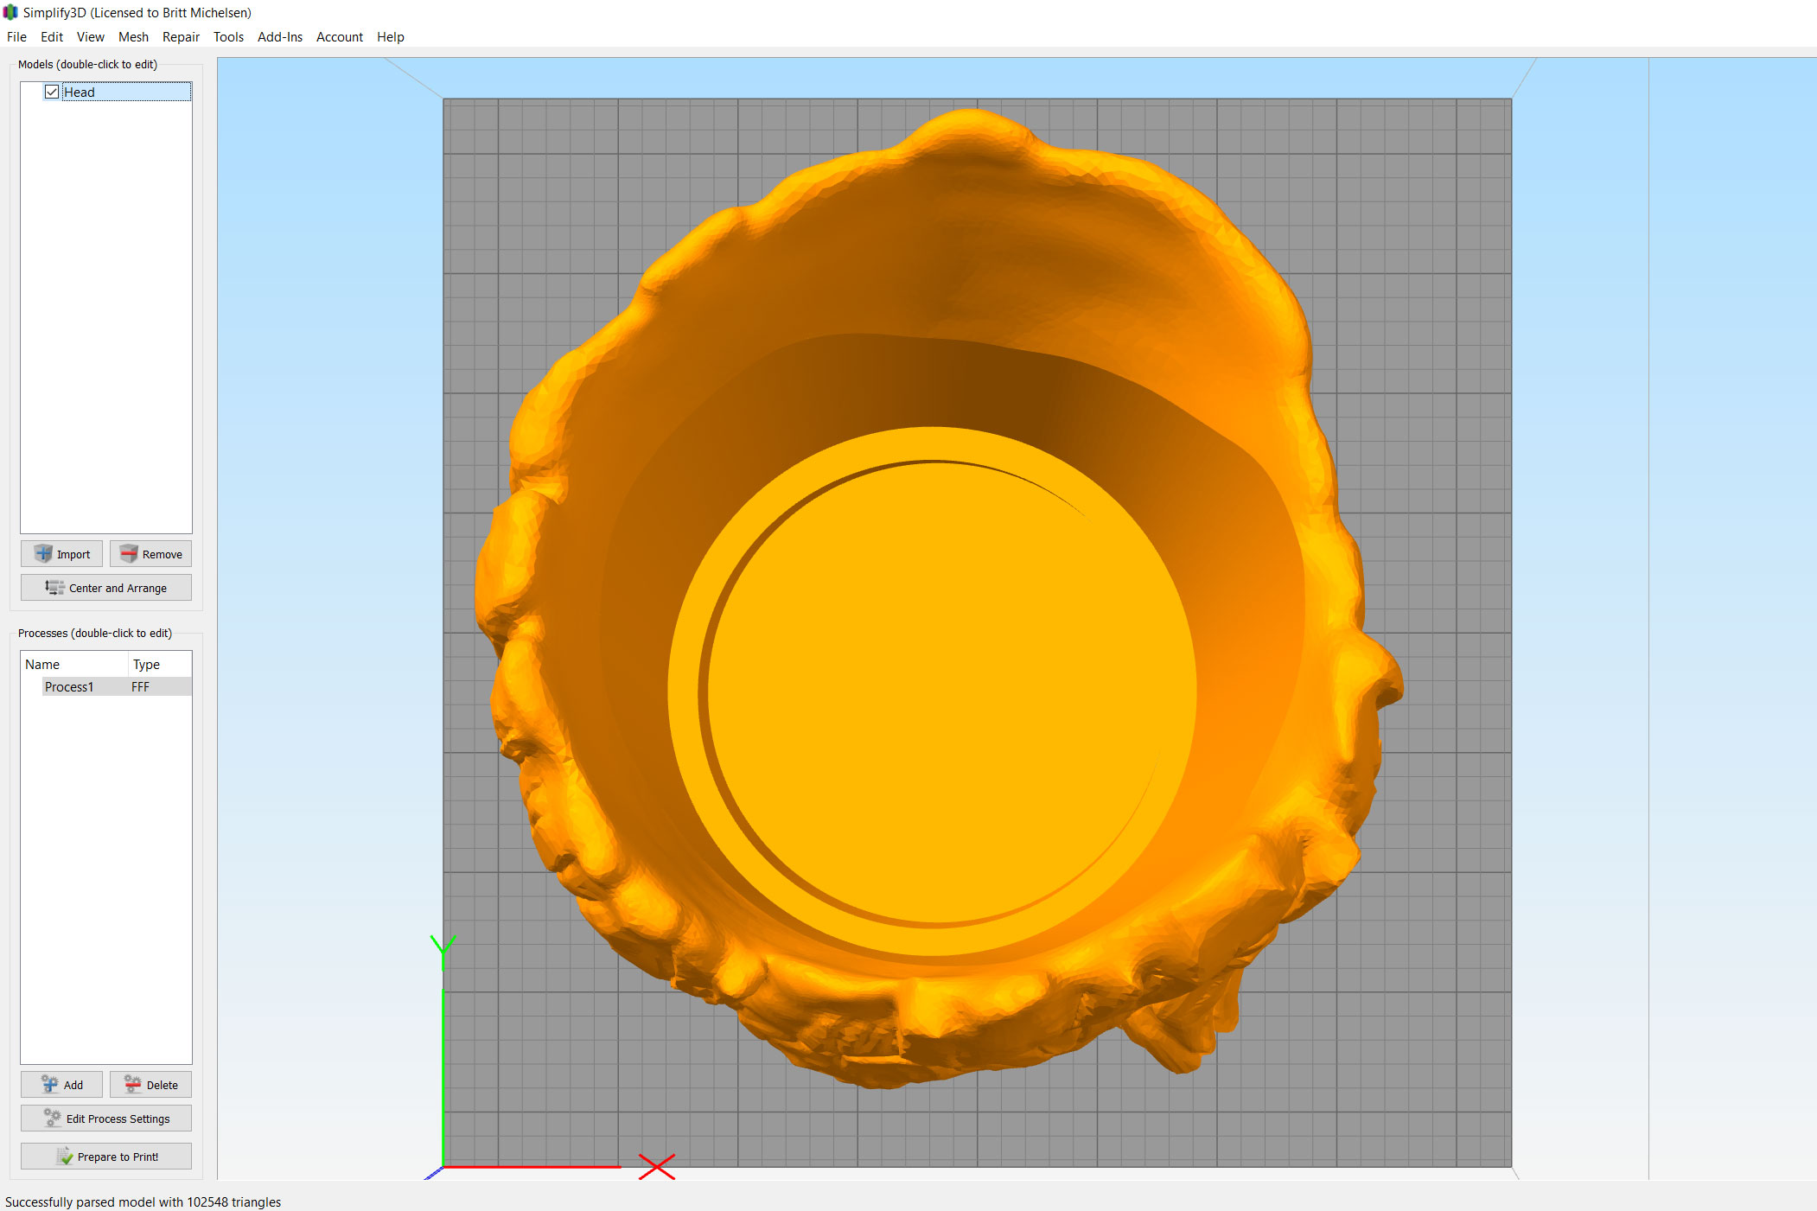
Task: Select the Head model entry
Action: click(x=80, y=92)
